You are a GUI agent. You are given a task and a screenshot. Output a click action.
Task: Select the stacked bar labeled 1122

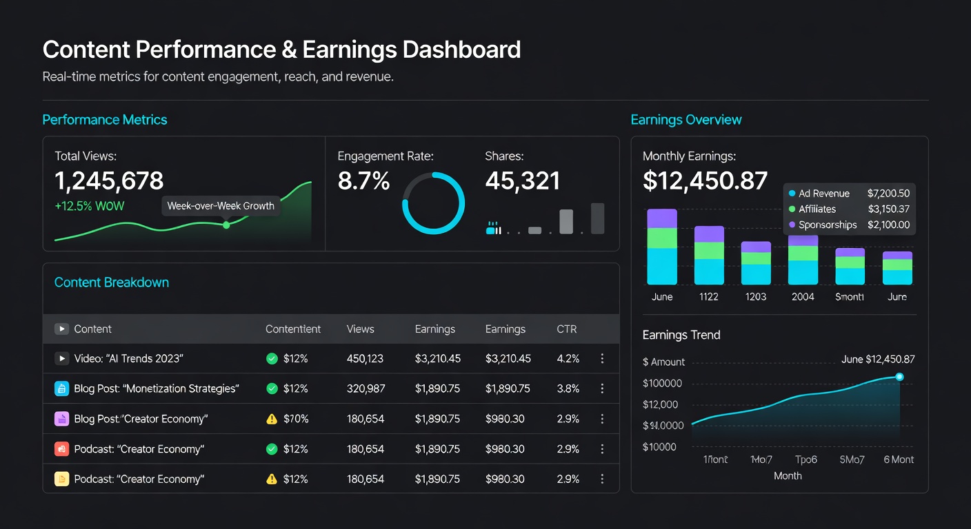click(x=709, y=255)
